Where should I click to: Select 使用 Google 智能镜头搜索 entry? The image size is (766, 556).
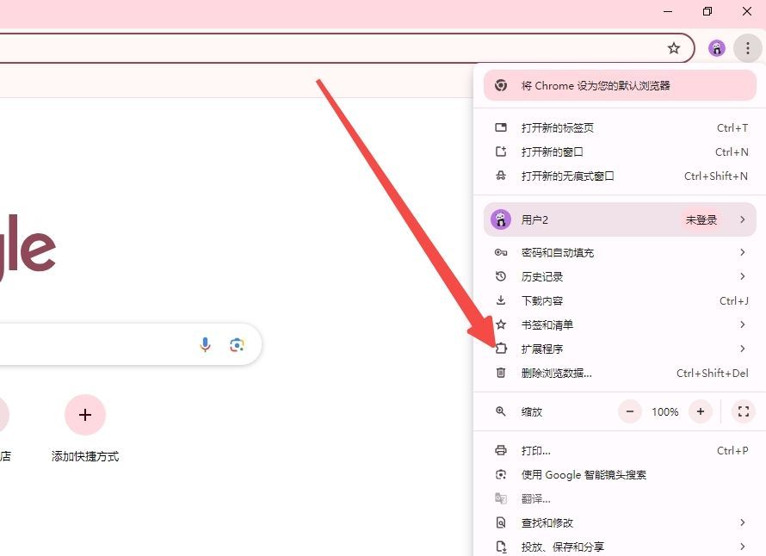coord(620,474)
